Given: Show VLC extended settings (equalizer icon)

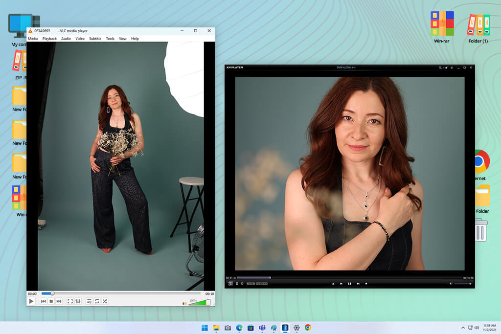Looking at the screenshot, I should pyautogui.click(x=78, y=301).
